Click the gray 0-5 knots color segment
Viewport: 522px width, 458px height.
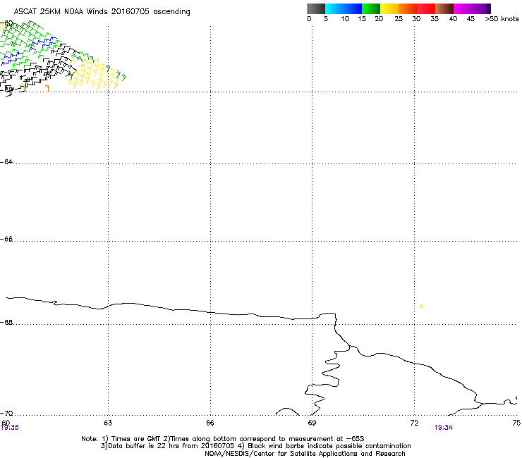pyautogui.click(x=316, y=8)
